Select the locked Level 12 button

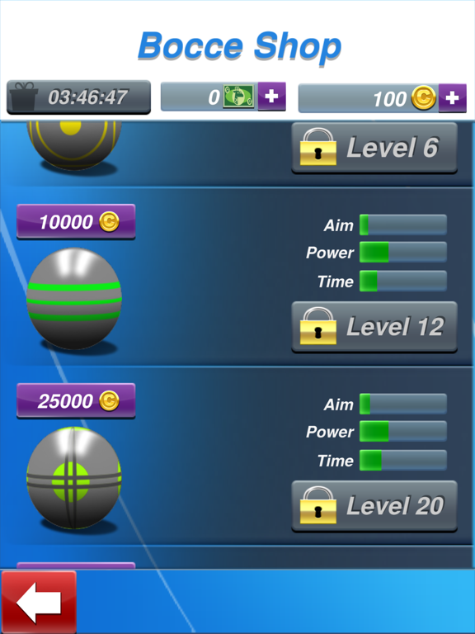374,327
